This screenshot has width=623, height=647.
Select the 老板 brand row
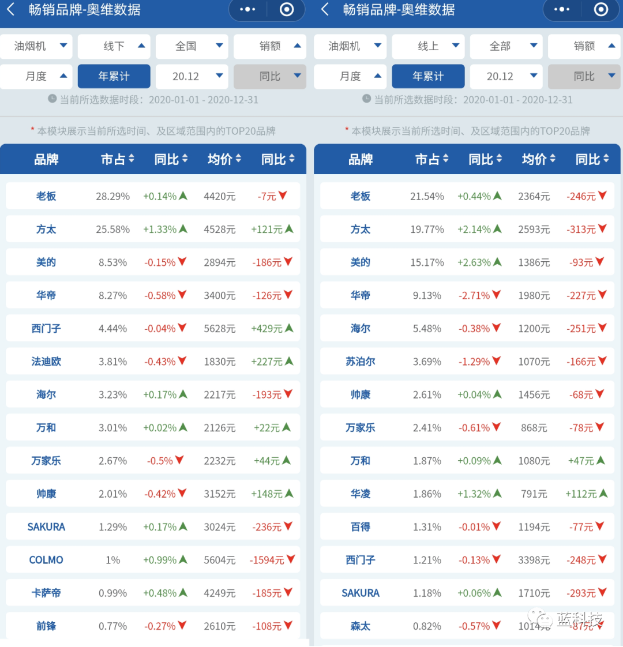[x=46, y=195]
